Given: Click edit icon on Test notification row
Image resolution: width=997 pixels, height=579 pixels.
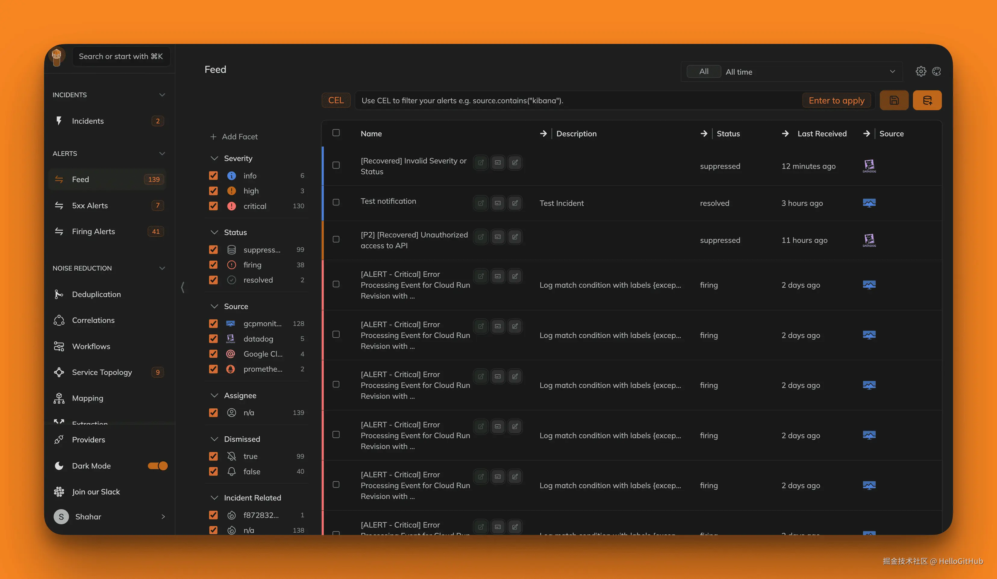Looking at the screenshot, I should (x=515, y=203).
